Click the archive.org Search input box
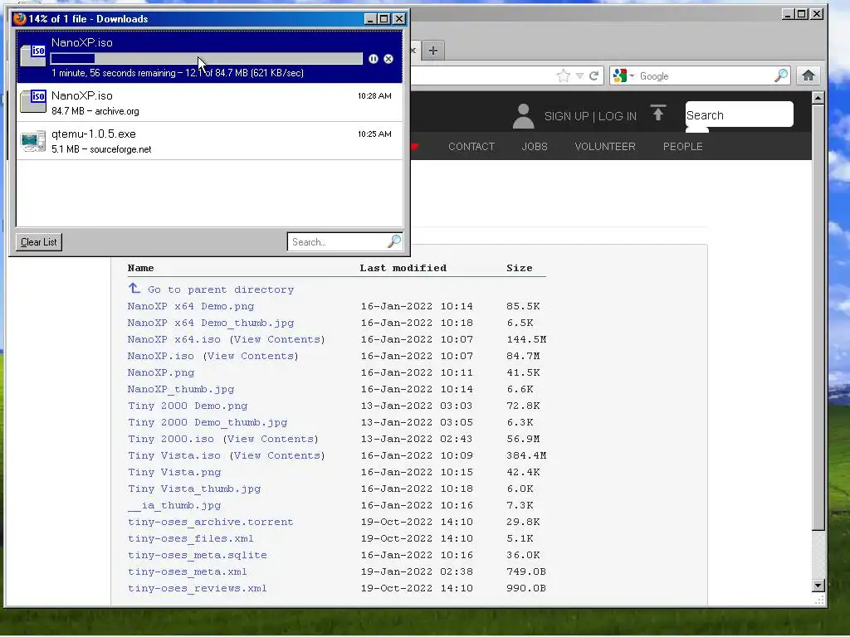 click(x=739, y=114)
